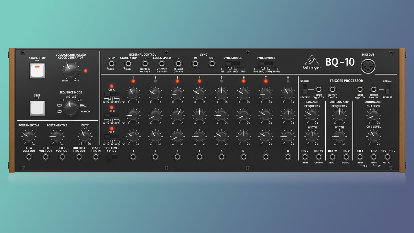
Task: Select the Log Amp OCT/V OUTPUT jack
Action: 319,157
